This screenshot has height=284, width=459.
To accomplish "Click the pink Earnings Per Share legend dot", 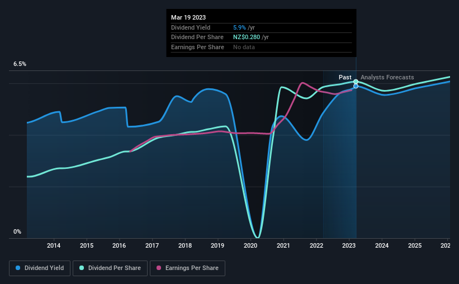I will point(159,268).
